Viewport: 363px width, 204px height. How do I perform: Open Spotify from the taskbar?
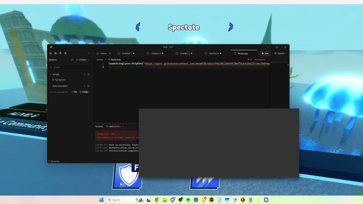point(188,200)
